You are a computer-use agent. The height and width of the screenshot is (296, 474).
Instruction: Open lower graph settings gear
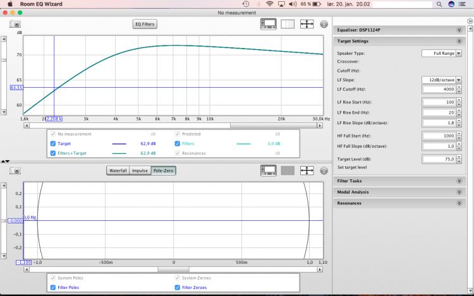(324, 171)
